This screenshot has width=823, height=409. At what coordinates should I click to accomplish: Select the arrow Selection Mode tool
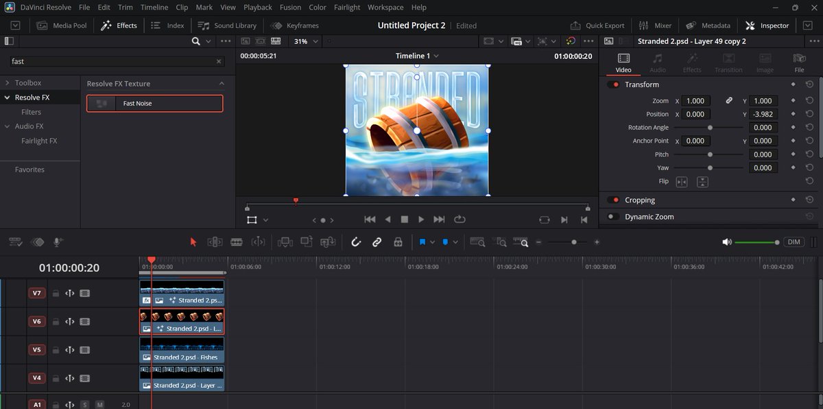point(193,242)
